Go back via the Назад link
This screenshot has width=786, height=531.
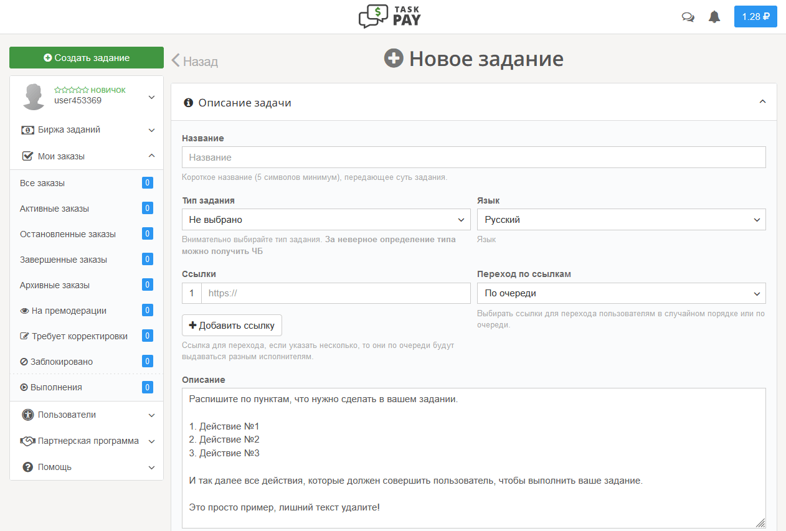[195, 61]
